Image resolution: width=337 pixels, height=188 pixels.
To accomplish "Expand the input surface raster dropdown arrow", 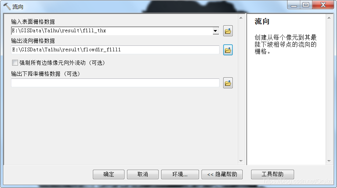I will click(215, 31).
